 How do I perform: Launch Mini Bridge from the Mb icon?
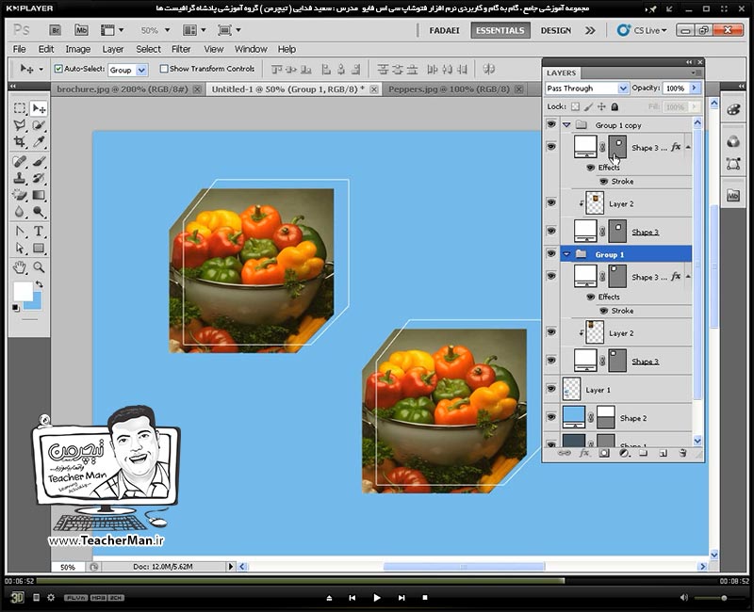coord(81,30)
